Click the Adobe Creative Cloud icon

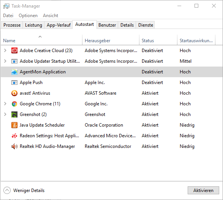pos(14,51)
